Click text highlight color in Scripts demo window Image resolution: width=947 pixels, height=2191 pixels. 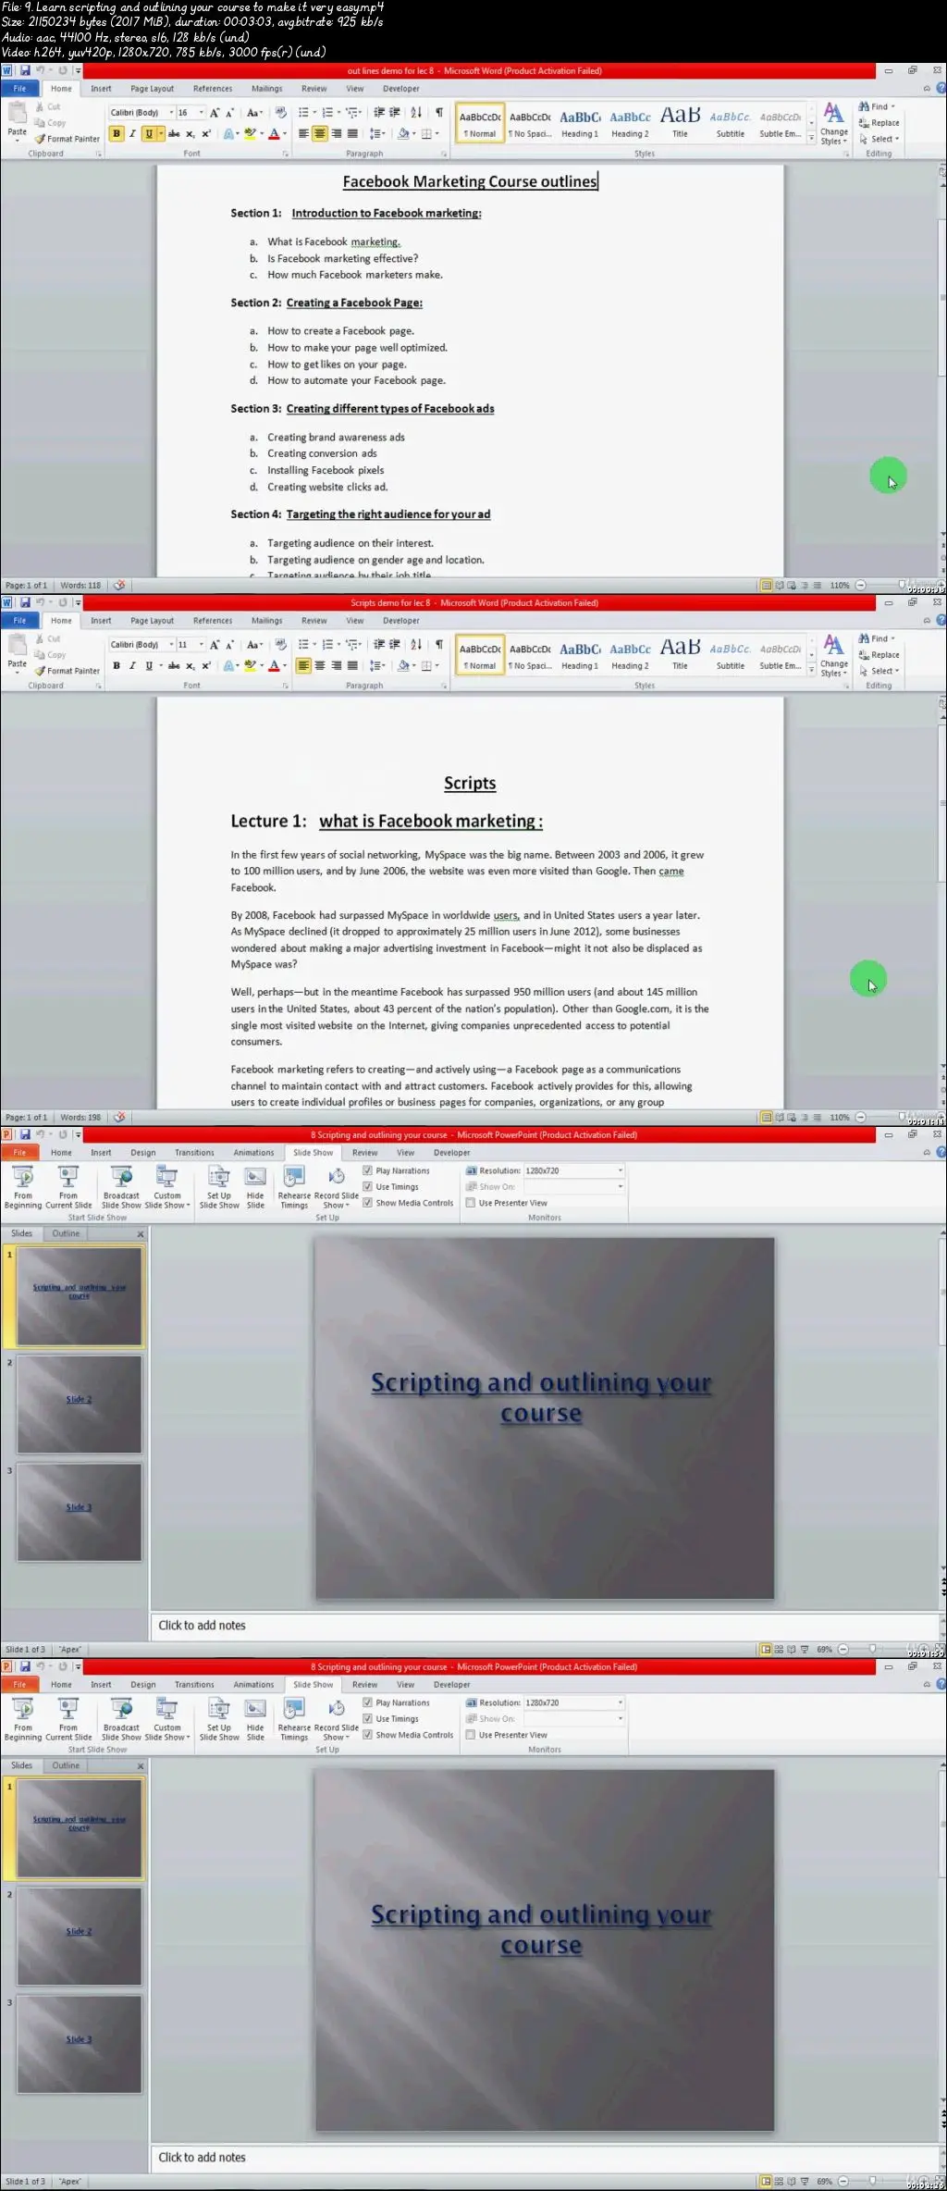pos(249,665)
